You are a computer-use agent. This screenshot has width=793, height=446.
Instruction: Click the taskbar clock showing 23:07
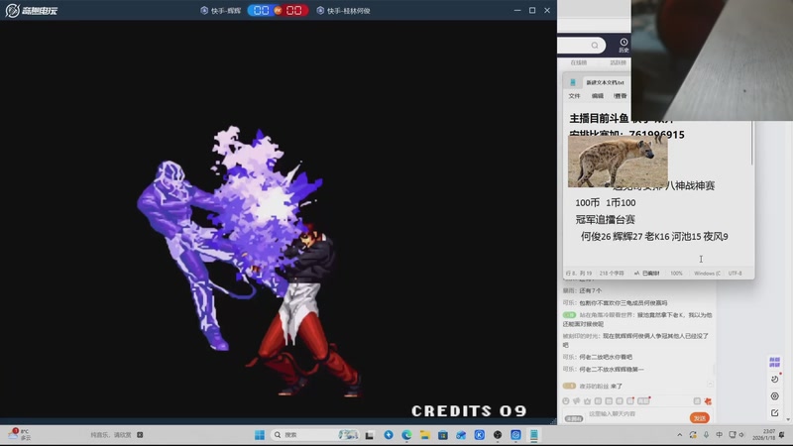pos(763,435)
